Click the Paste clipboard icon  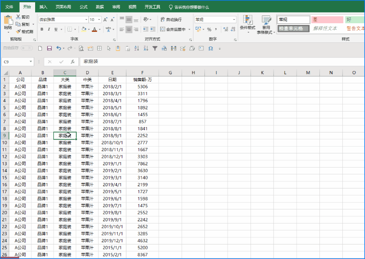8,20
